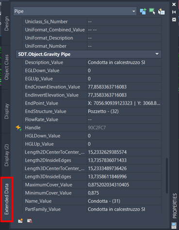Screen dimensions: 179x230
Task: Click the EndPoint_Value coordinates cell
Action: pos(124,103)
